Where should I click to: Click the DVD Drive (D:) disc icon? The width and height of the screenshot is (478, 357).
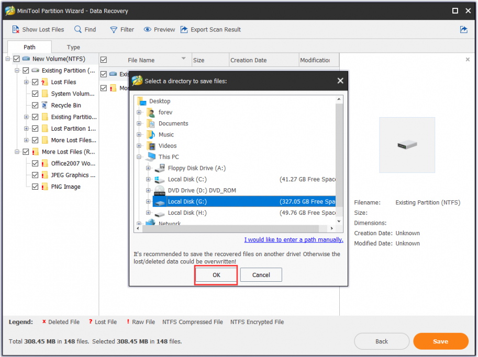160,190
